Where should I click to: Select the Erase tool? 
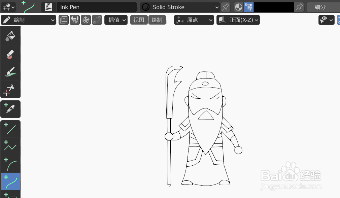(x=10, y=54)
